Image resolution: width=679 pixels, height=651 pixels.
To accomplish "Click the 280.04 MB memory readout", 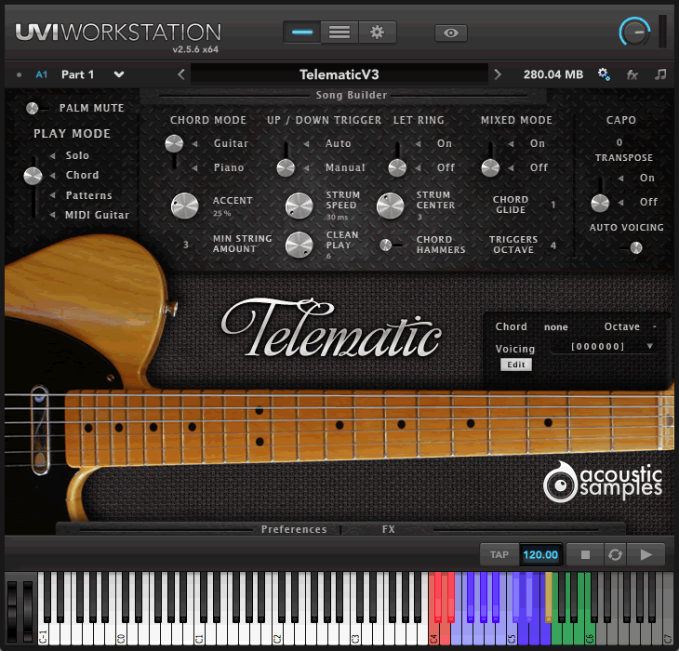I will 553,74.
